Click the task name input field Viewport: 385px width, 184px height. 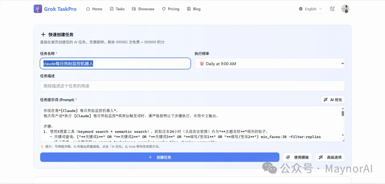point(115,64)
